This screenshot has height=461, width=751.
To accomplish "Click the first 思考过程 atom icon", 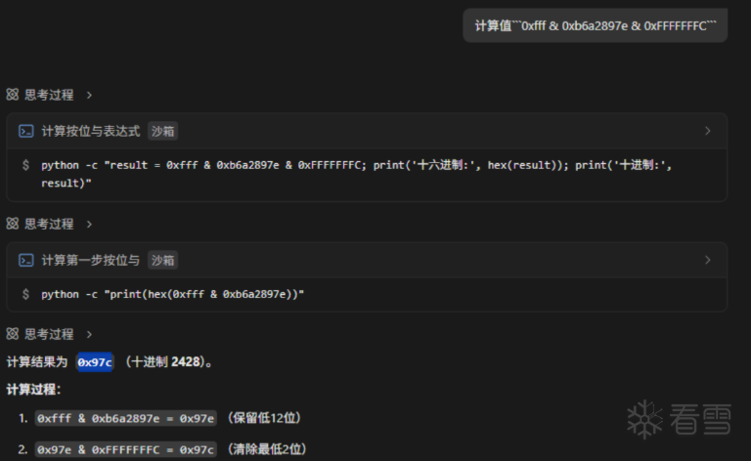I will pos(13,95).
